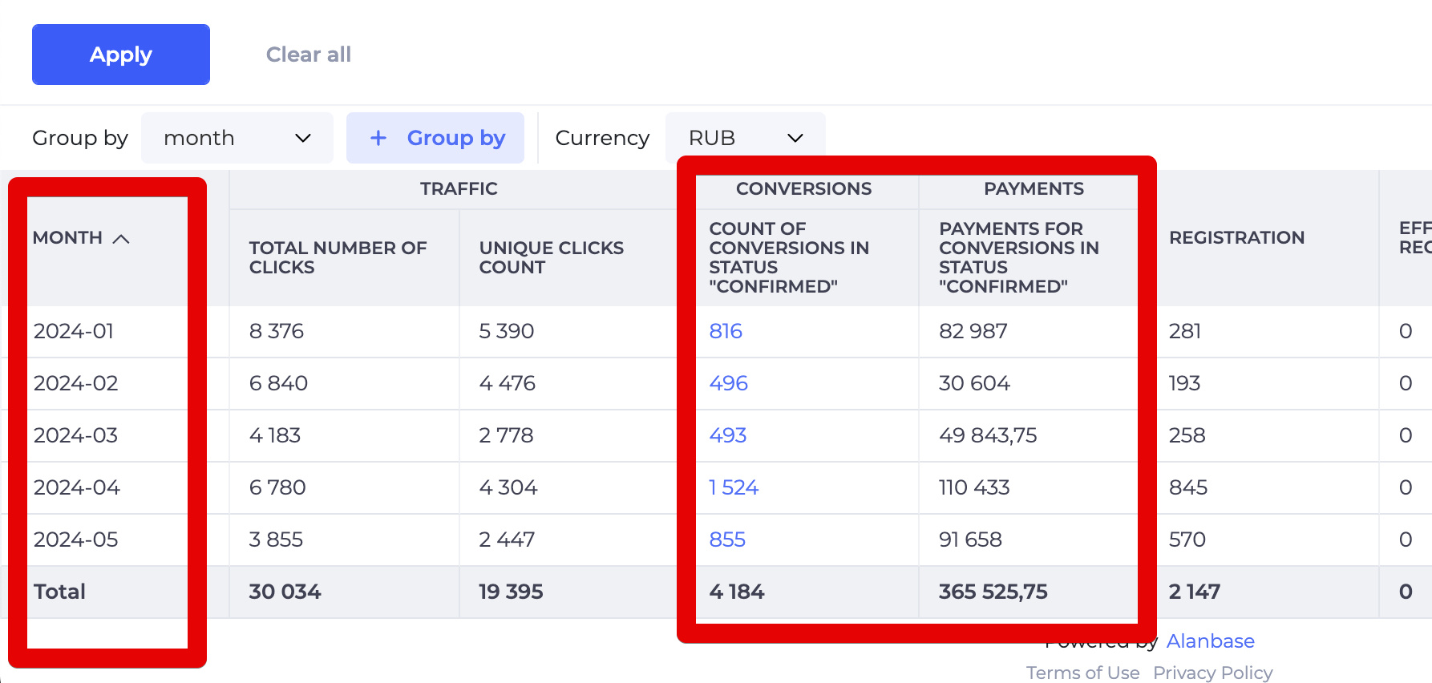The height and width of the screenshot is (683, 1432).
Task: Open the 1 524 conversions link for April
Action: [734, 487]
